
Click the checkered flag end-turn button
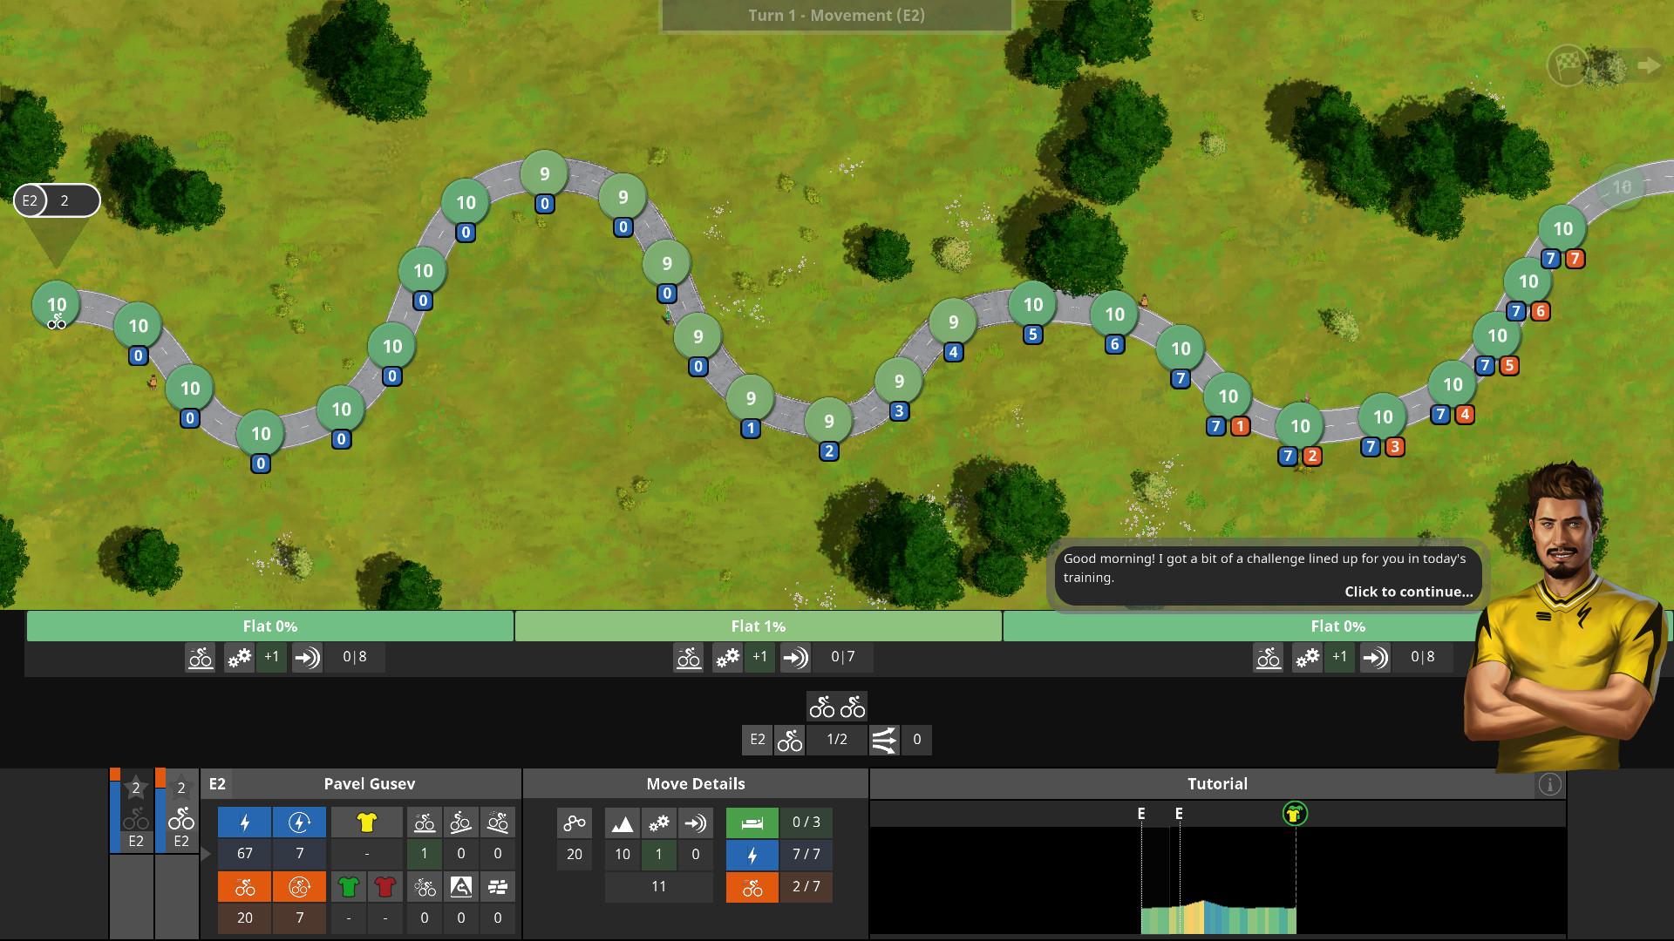[x=1568, y=64]
